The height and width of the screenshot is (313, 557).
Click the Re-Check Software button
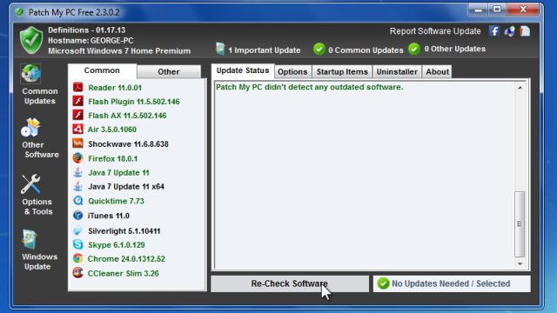(x=290, y=284)
